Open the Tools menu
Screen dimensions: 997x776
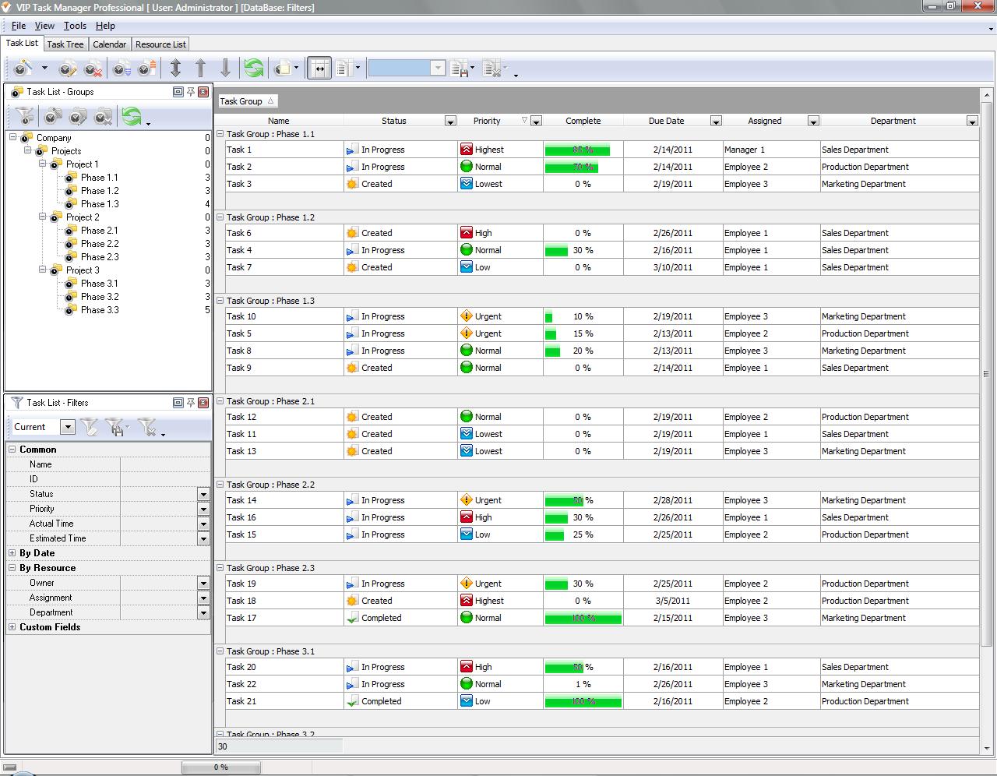(75, 26)
